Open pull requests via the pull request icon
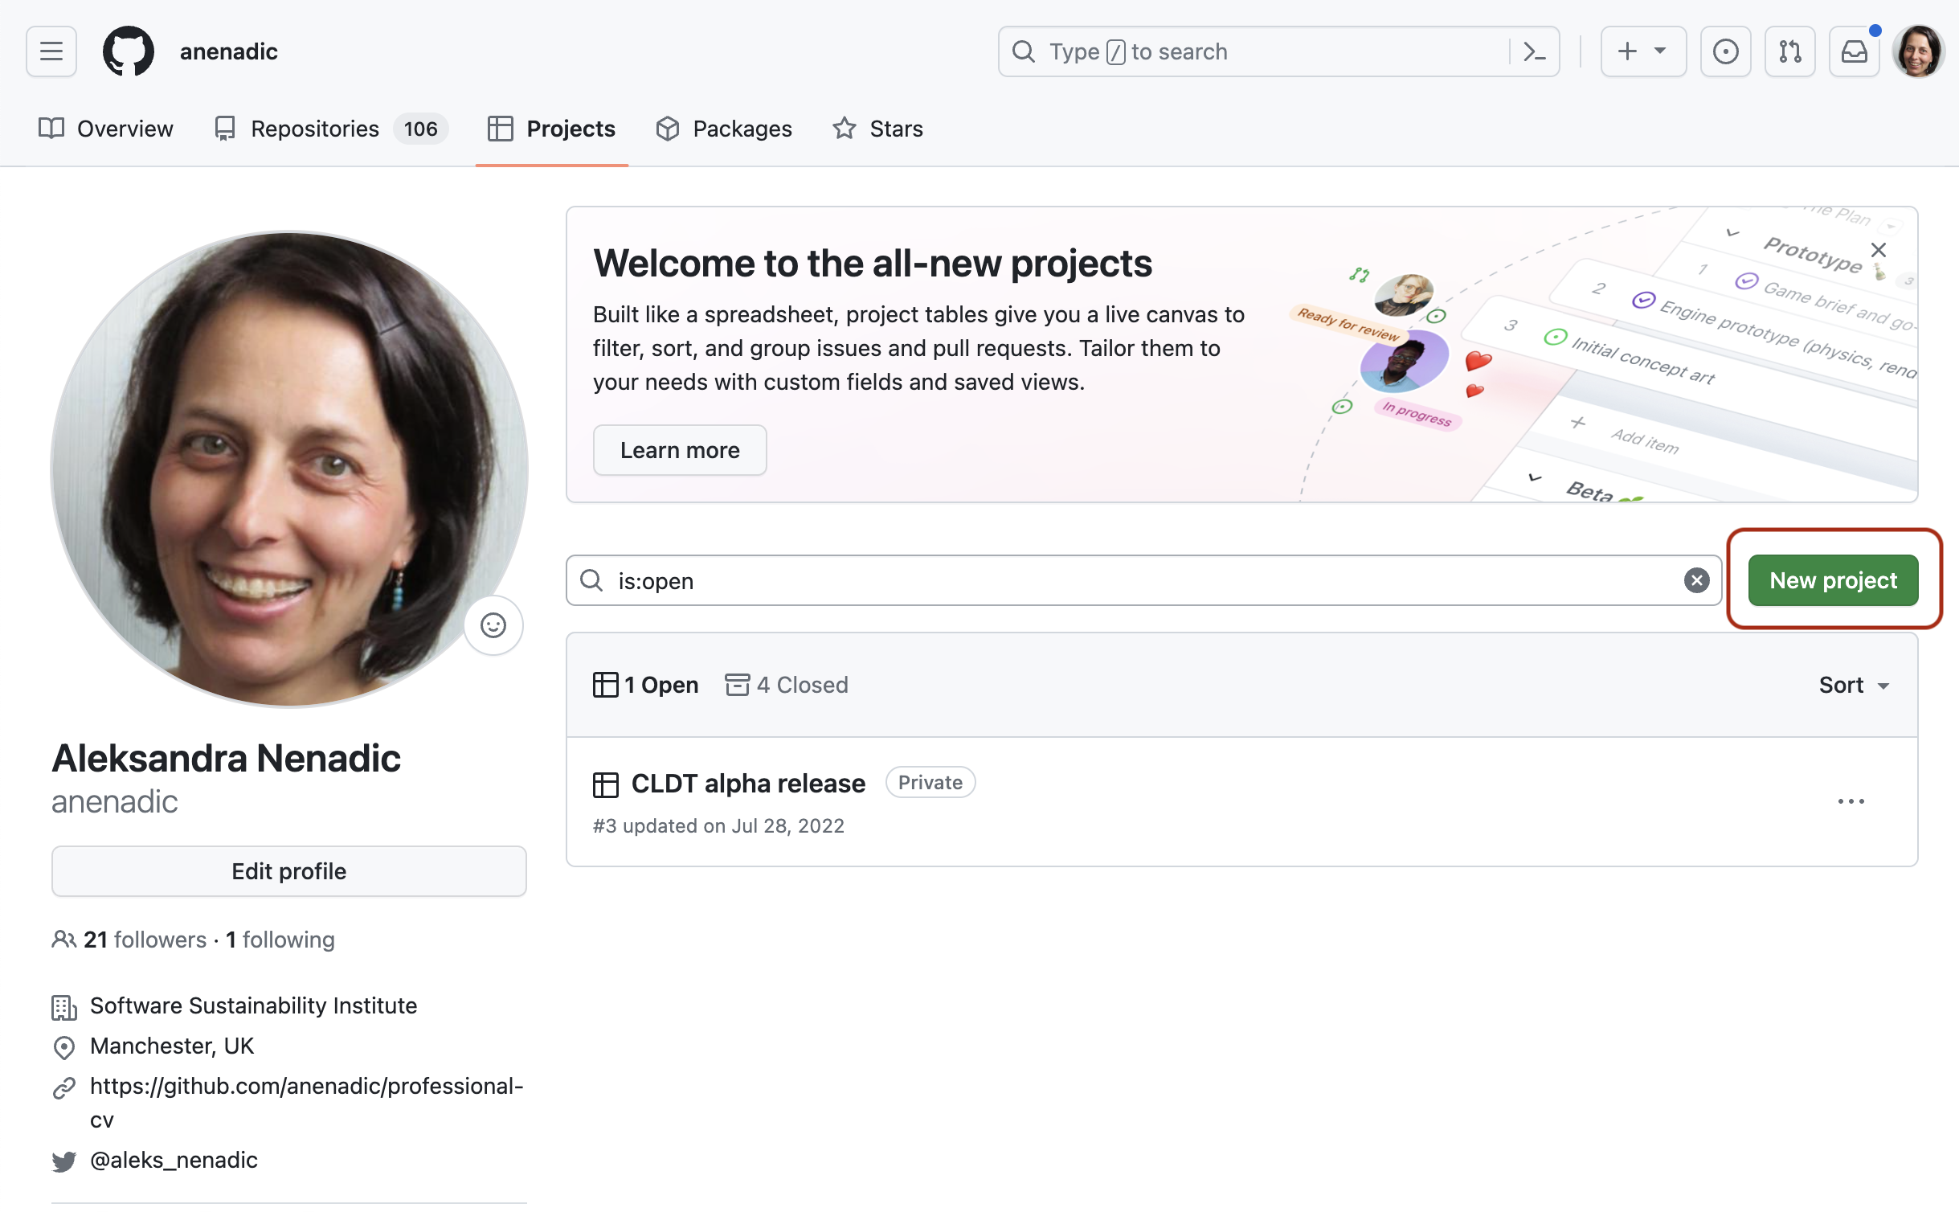The width and height of the screenshot is (1959, 1212). point(1789,51)
